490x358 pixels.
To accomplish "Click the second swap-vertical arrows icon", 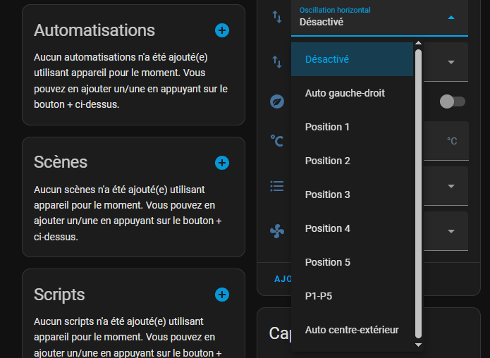I will [277, 62].
